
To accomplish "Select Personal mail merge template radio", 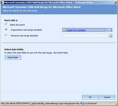I will coord(6,35).
